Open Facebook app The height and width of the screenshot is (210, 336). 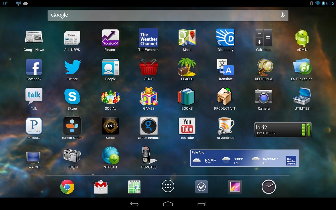point(34,67)
